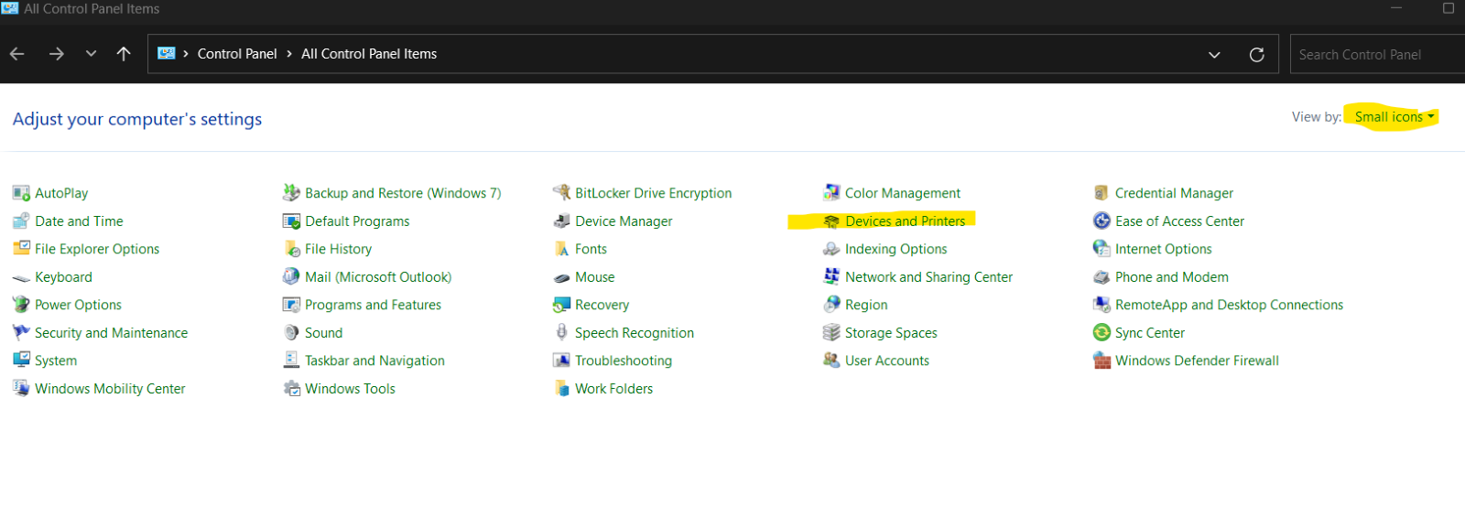Open the Storage Spaces link
The height and width of the screenshot is (506, 1465).
(x=891, y=333)
